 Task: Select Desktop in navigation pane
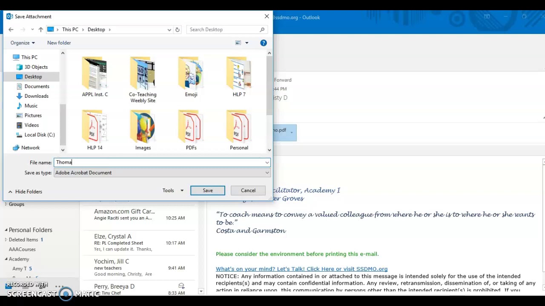tap(33, 76)
